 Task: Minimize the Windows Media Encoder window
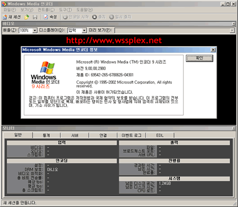223,4
